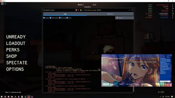Select aimbot.lua in the script list
This screenshot has height=98, width=175.
click(x=163, y=59)
